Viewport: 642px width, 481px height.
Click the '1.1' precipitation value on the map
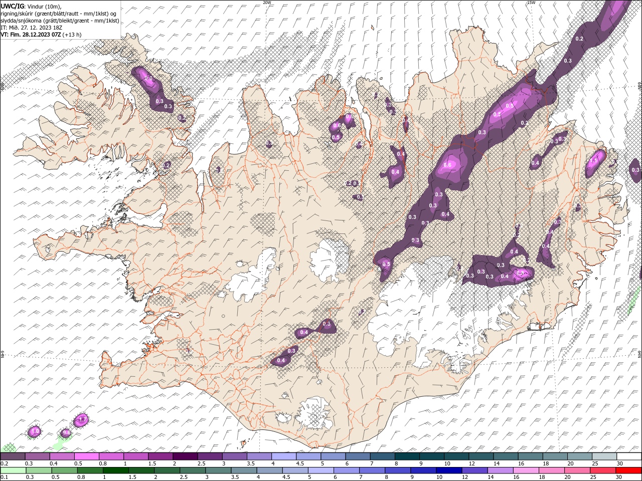[x=594, y=161]
